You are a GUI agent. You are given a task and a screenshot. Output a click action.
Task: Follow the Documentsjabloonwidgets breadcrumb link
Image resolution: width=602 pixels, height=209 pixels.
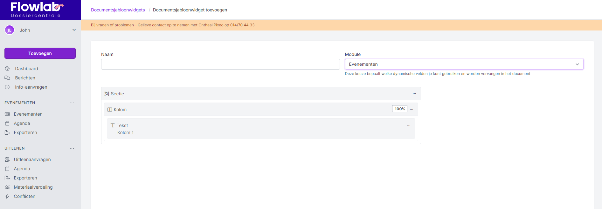coord(118,10)
